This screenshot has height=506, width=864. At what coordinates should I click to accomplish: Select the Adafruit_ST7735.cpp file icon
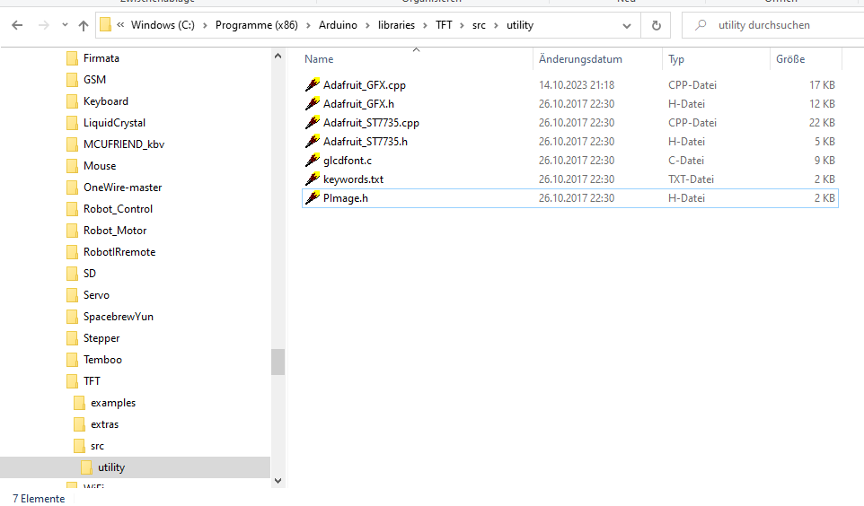313,122
